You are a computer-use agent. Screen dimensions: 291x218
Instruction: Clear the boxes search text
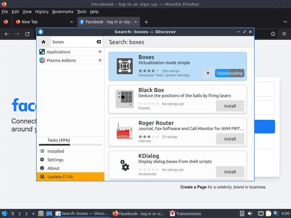pyautogui.click(x=99, y=42)
